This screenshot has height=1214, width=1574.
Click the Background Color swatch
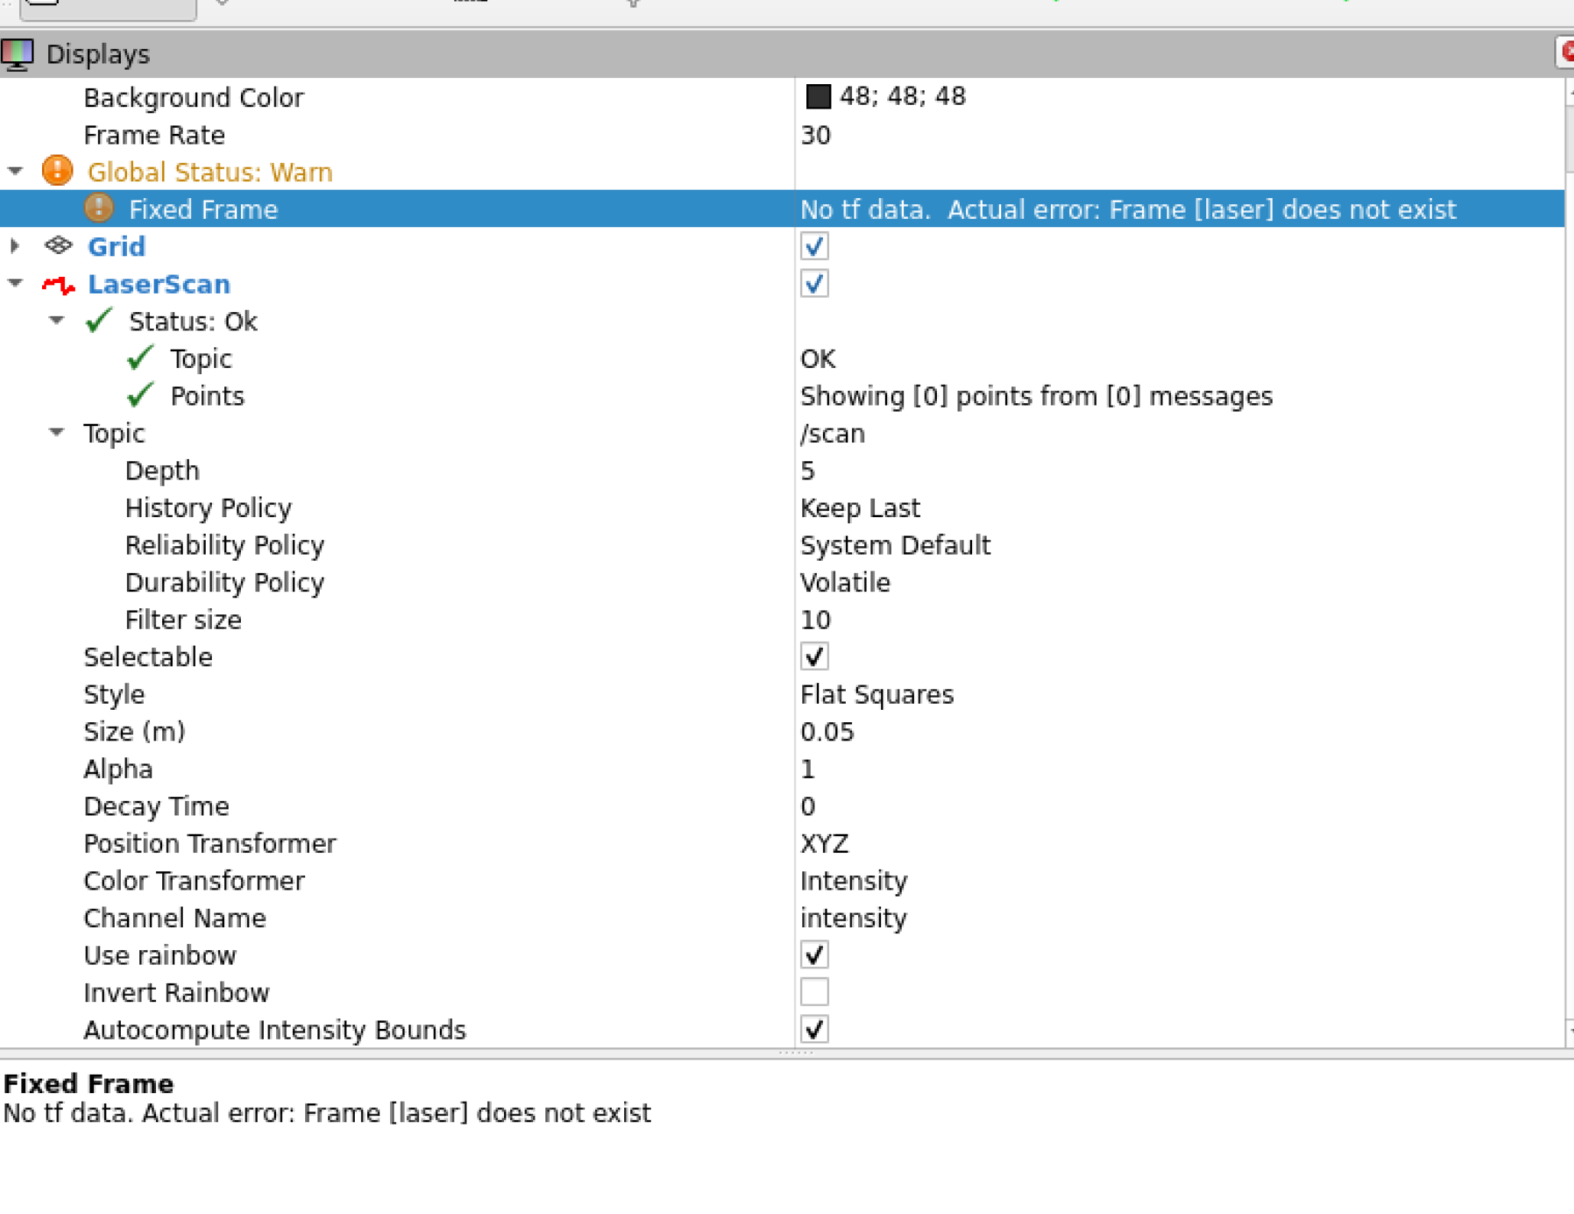coord(817,96)
